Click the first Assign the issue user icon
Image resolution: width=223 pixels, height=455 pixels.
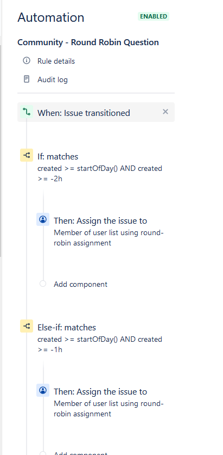click(43, 219)
